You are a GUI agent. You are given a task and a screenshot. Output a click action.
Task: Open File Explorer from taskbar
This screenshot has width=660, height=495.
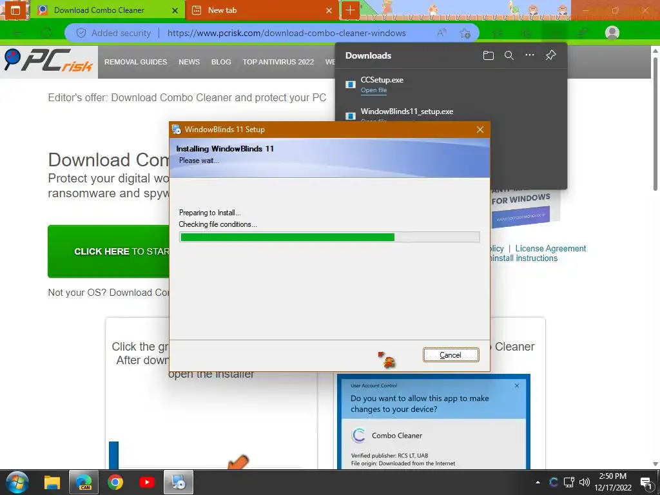coord(52,482)
